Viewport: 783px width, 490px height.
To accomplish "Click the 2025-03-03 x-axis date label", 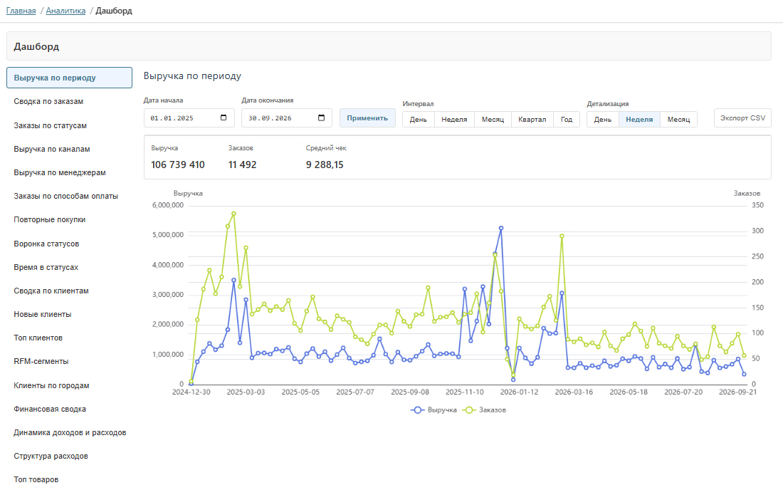I will [246, 392].
